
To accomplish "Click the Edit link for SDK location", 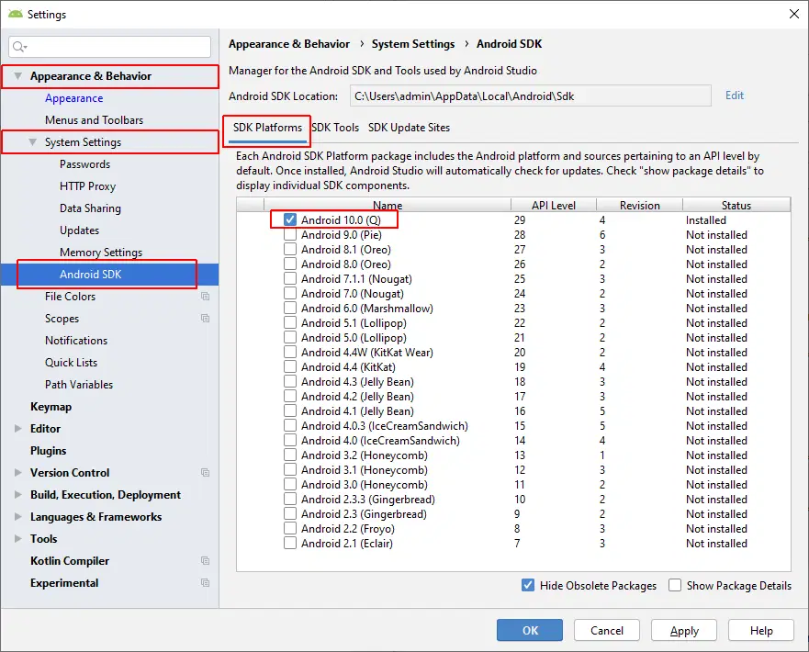I will point(735,96).
